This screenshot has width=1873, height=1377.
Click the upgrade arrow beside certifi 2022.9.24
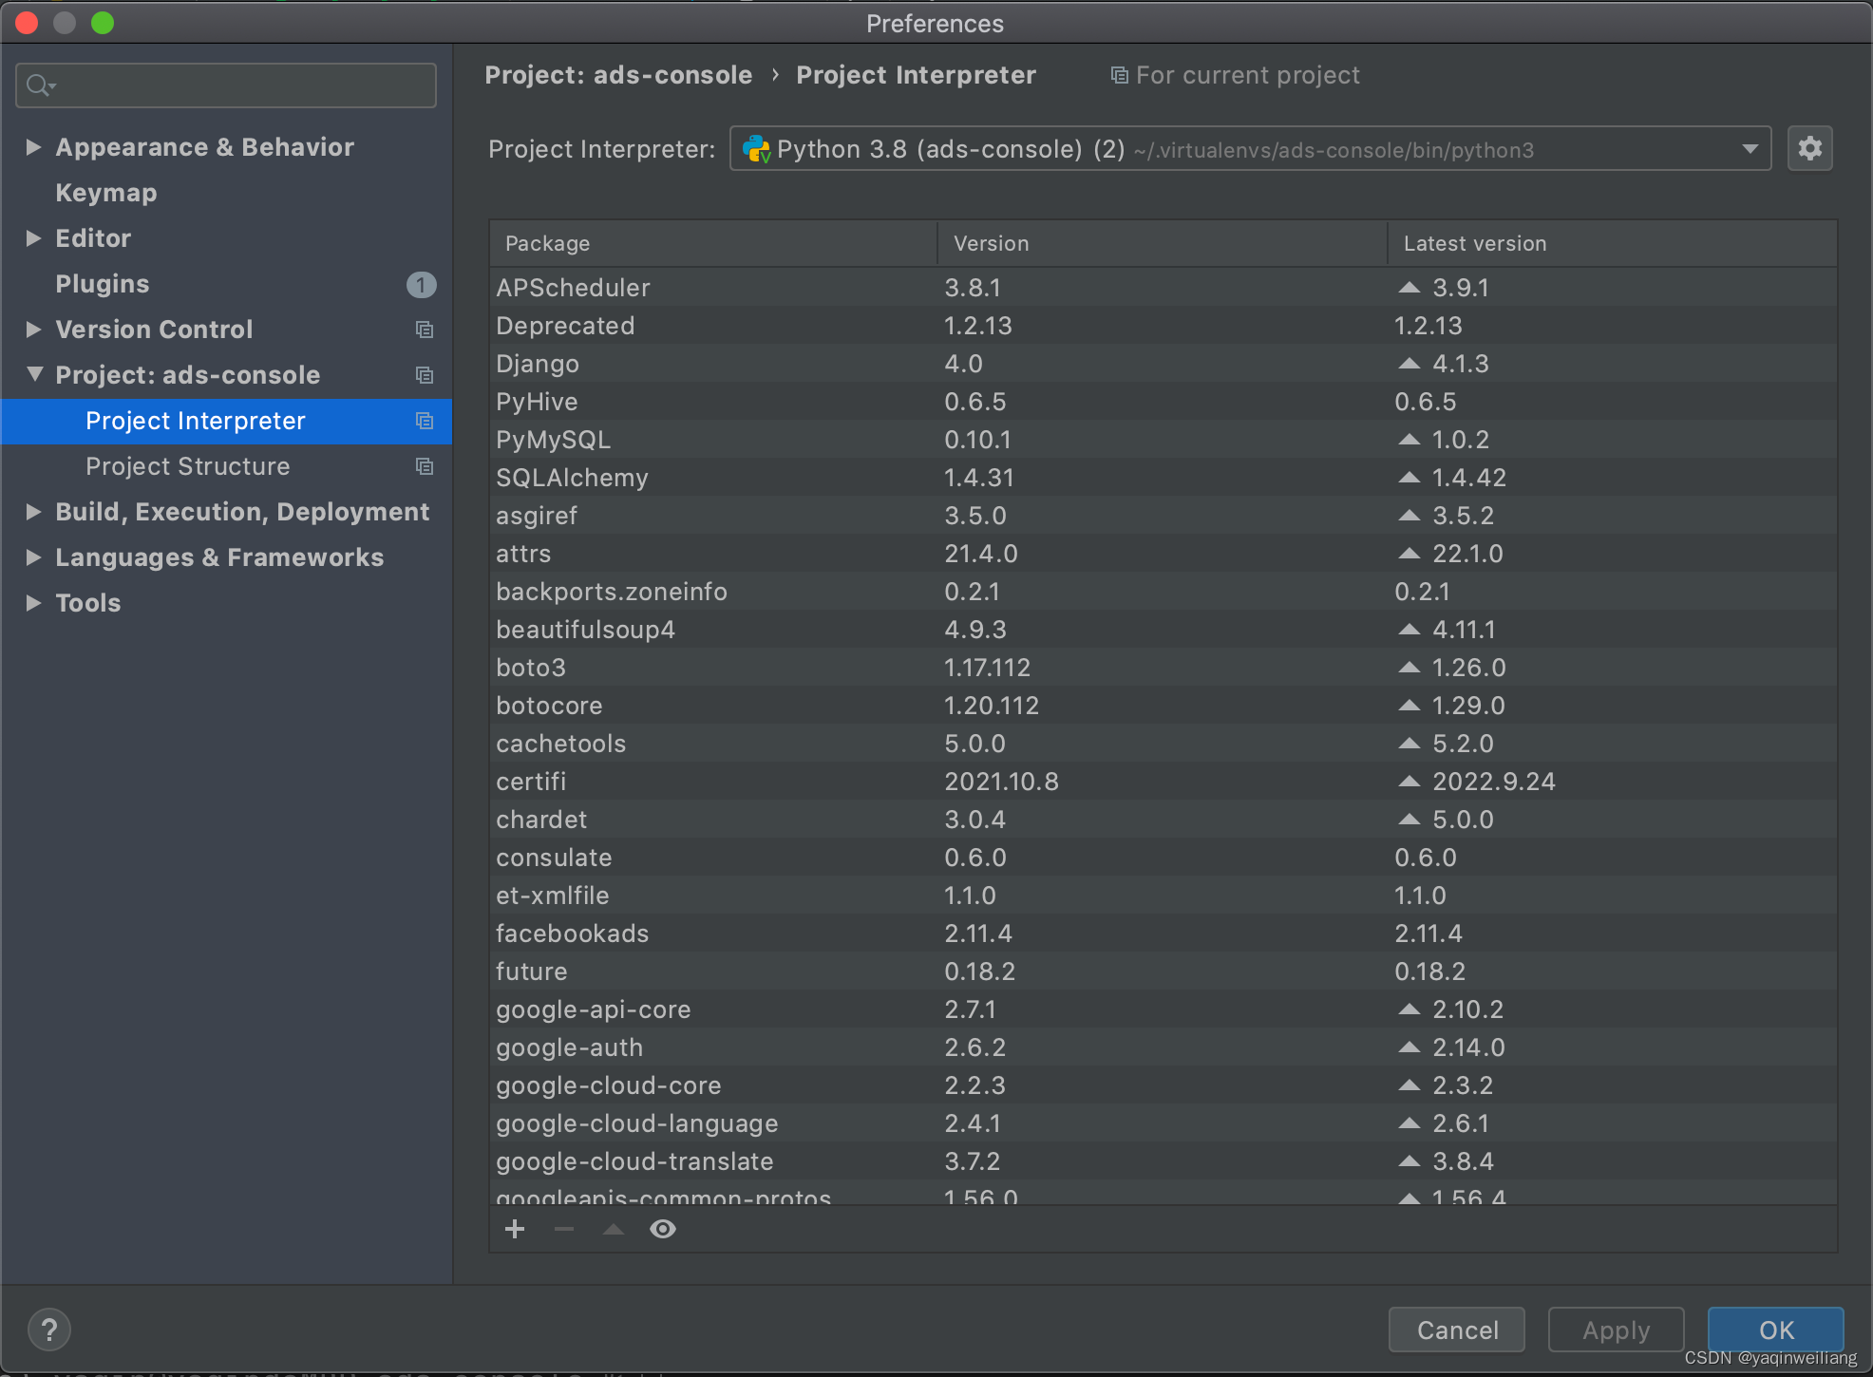click(1409, 782)
